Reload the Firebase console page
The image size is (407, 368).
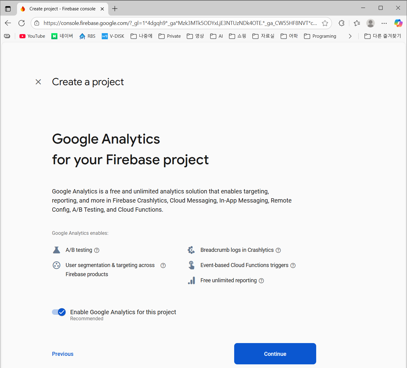point(22,23)
